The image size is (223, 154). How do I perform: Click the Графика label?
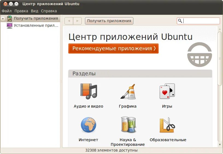coord(128,106)
